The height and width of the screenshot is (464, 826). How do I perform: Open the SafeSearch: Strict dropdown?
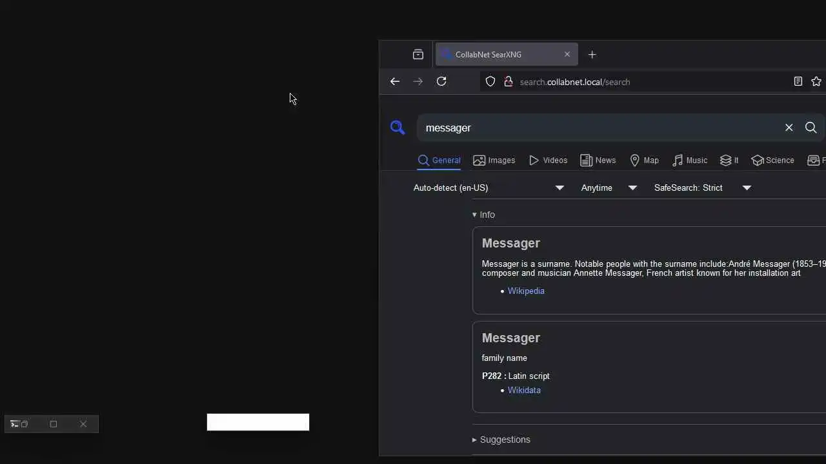coord(703,188)
